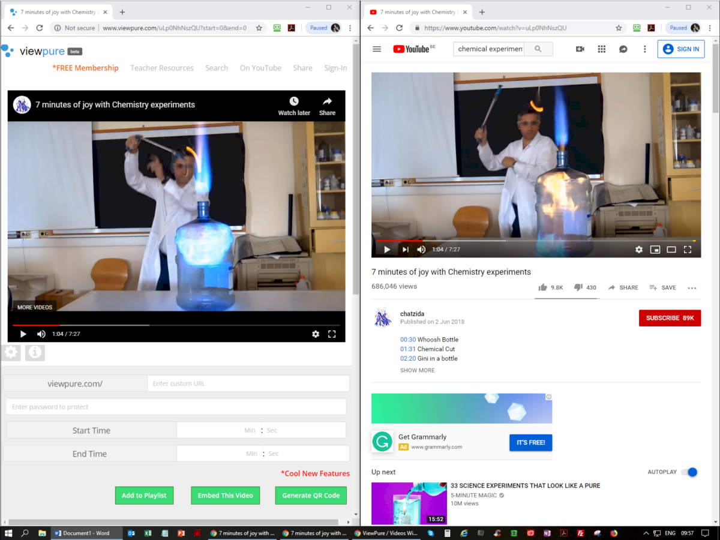The height and width of the screenshot is (540, 720).
Task: Mute the ViewPure video volume
Action: coord(41,334)
